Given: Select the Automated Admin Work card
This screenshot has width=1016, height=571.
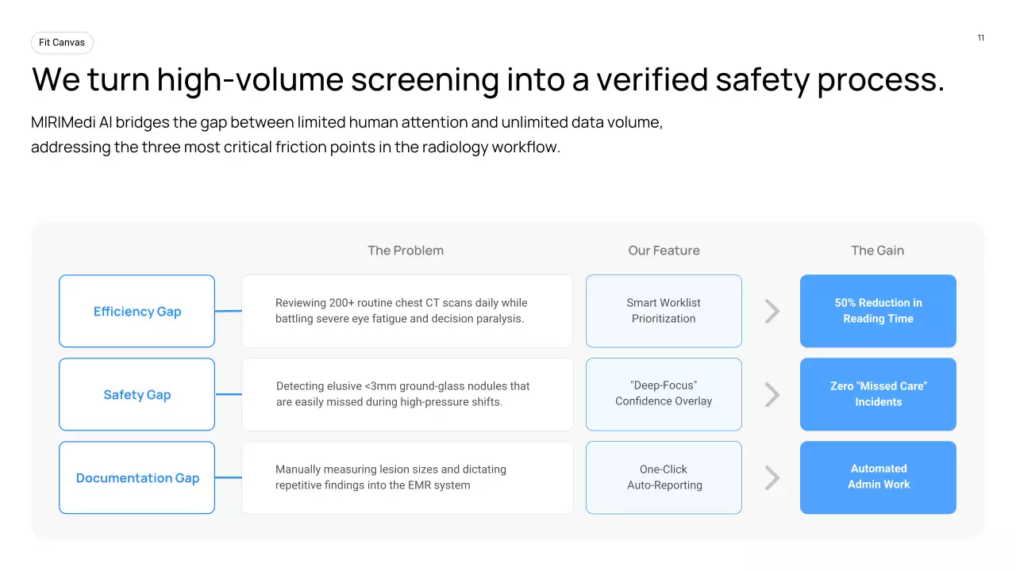Looking at the screenshot, I should point(878,477).
